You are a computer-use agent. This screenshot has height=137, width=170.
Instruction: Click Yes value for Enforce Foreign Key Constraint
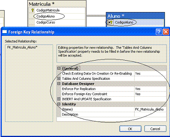[x=150, y=94]
